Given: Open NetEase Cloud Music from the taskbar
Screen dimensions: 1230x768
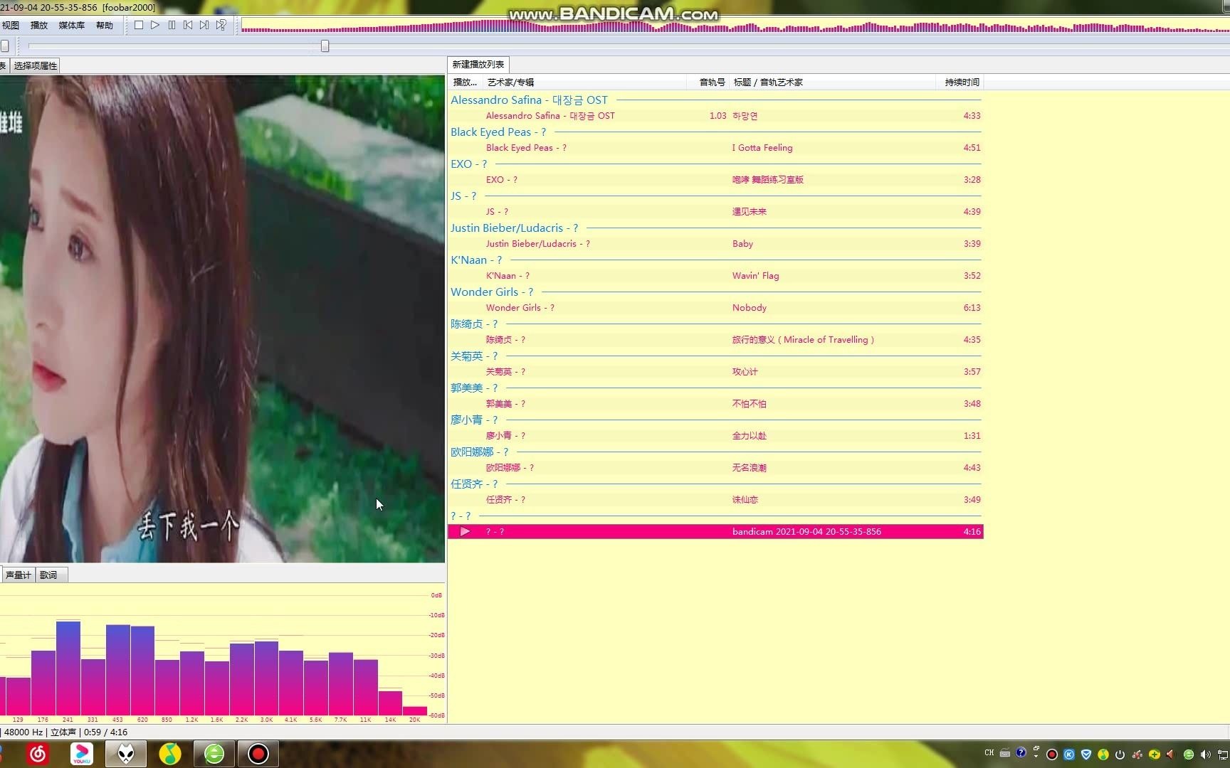Looking at the screenshot, I should pos(38,754).
